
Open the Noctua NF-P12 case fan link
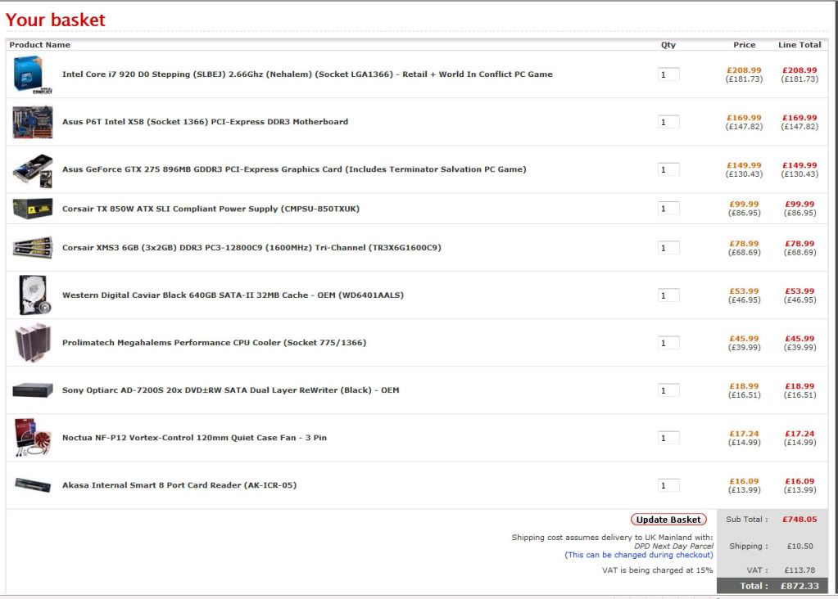click(x=194, y=438)
